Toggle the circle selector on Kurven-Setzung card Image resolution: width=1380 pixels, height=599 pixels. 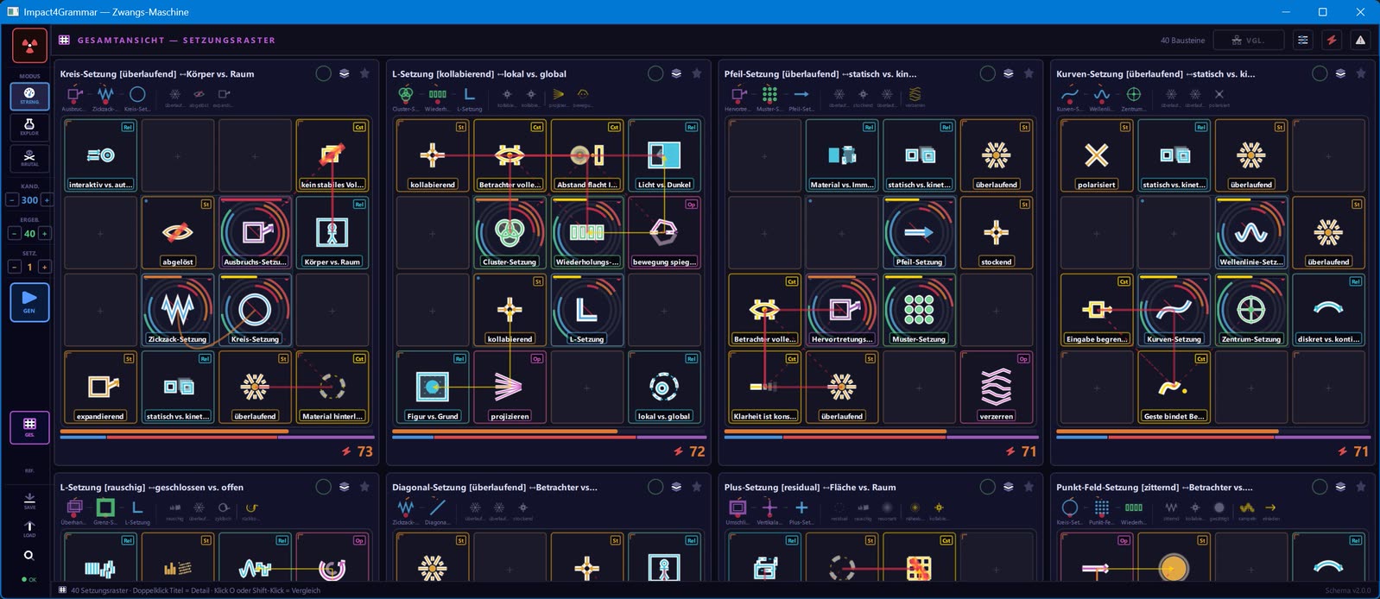click(1320, 73)
